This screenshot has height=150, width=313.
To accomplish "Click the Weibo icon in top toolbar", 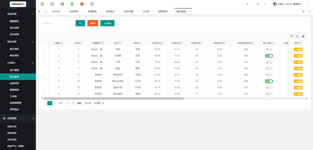I will coord(82,4).
